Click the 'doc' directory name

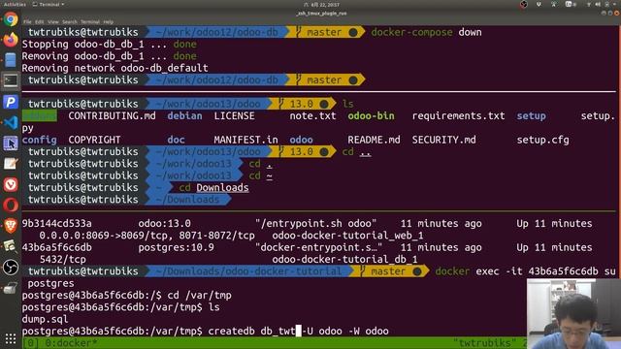[x=176, y=140]
